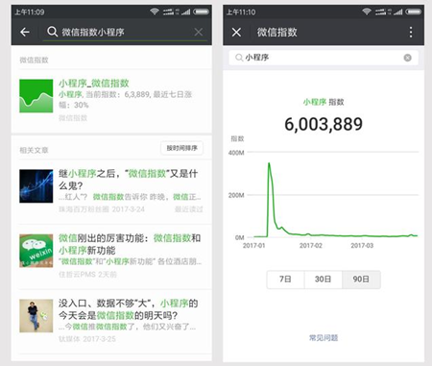Clear the 小程序 keyword field
This screenshot has height=366, width=432.
pyautogui.click(x=407, y=58)
